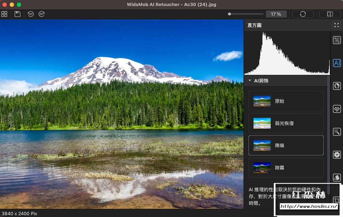The image size is (343, 217).
Task: Click the 直方圖 panel header
Action: coord(255,25)
